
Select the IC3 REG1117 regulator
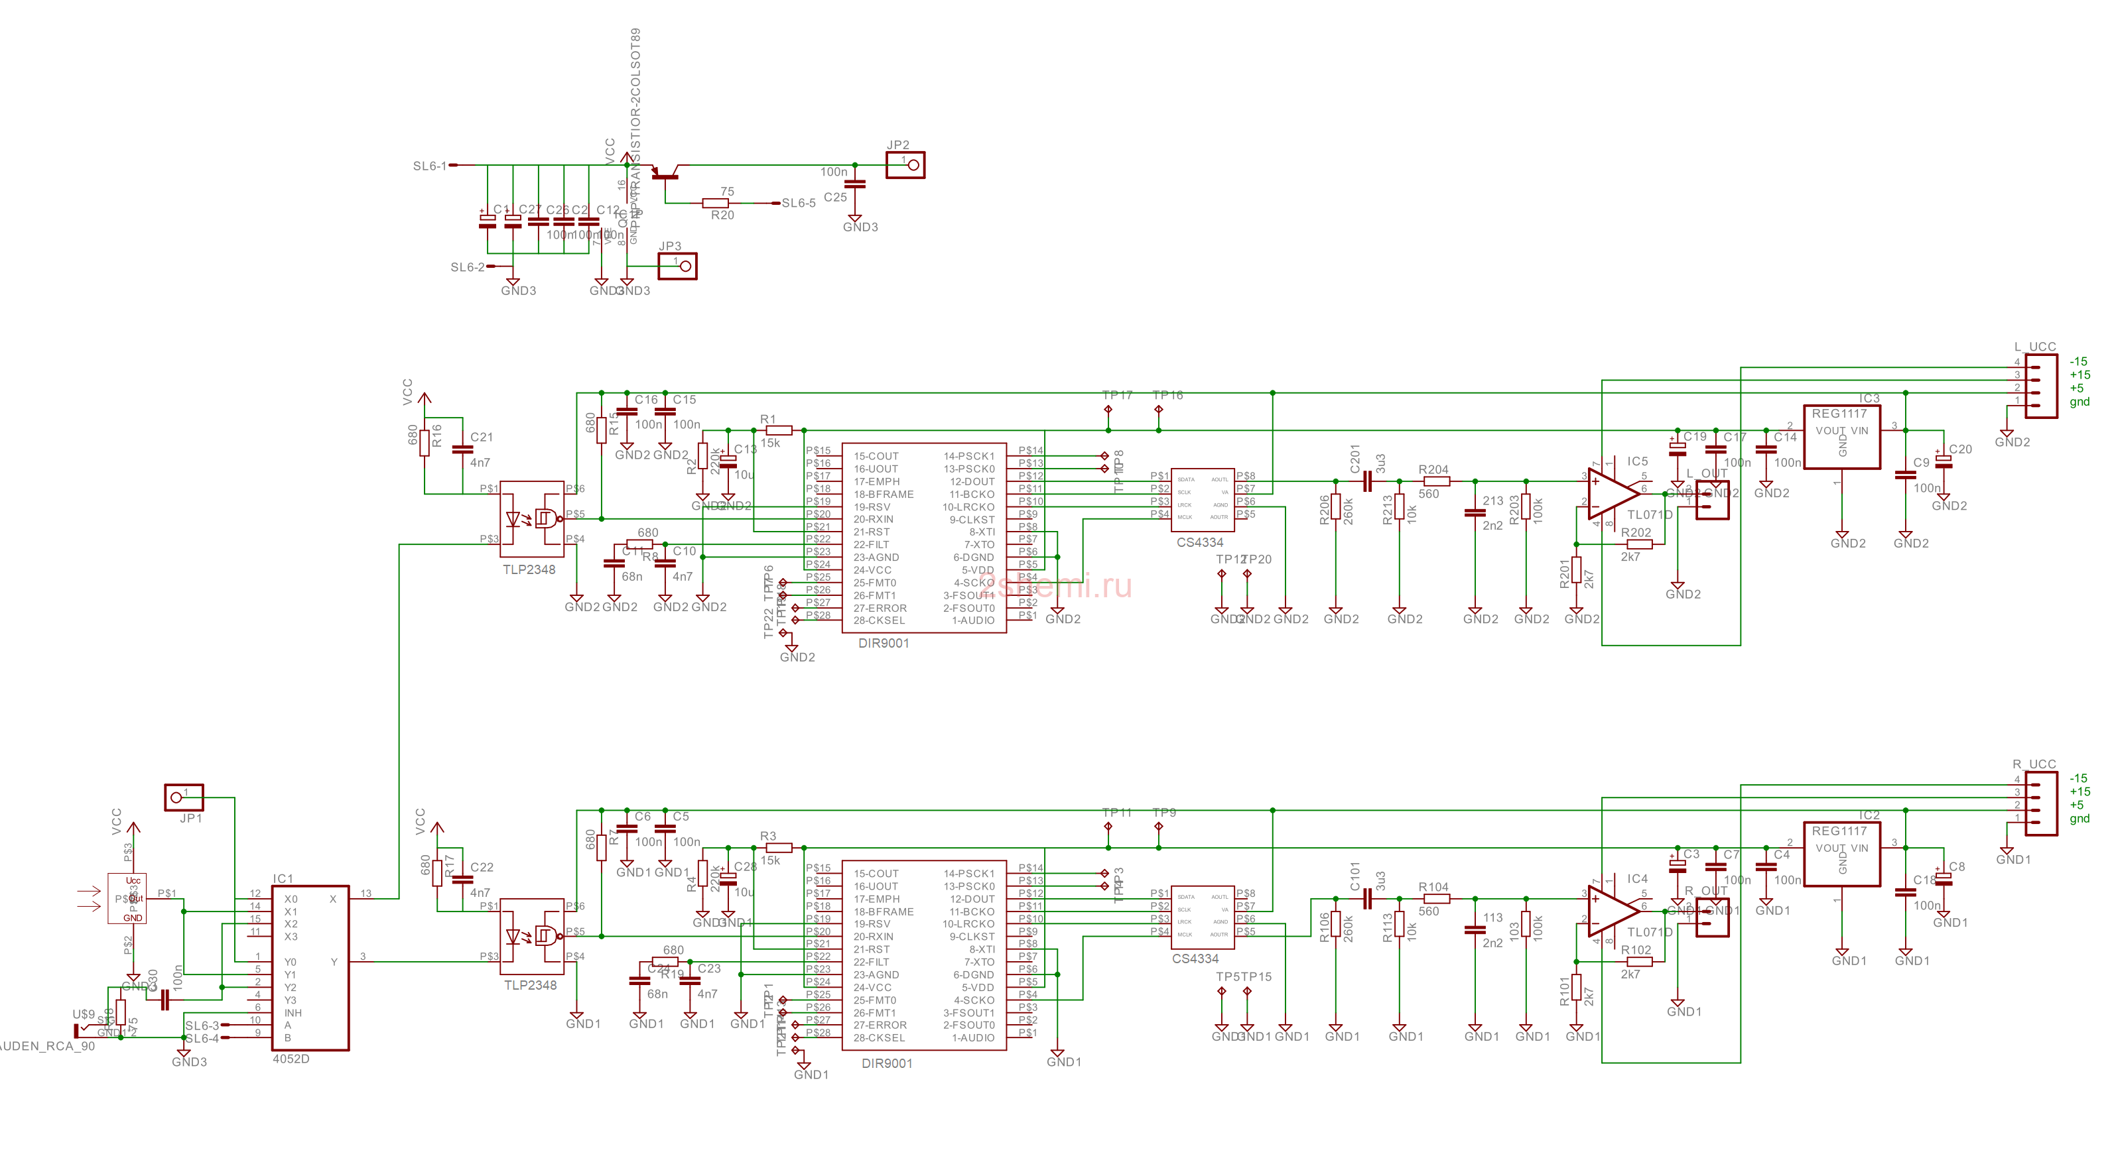pyautogui.click(x=1841, y=438)
